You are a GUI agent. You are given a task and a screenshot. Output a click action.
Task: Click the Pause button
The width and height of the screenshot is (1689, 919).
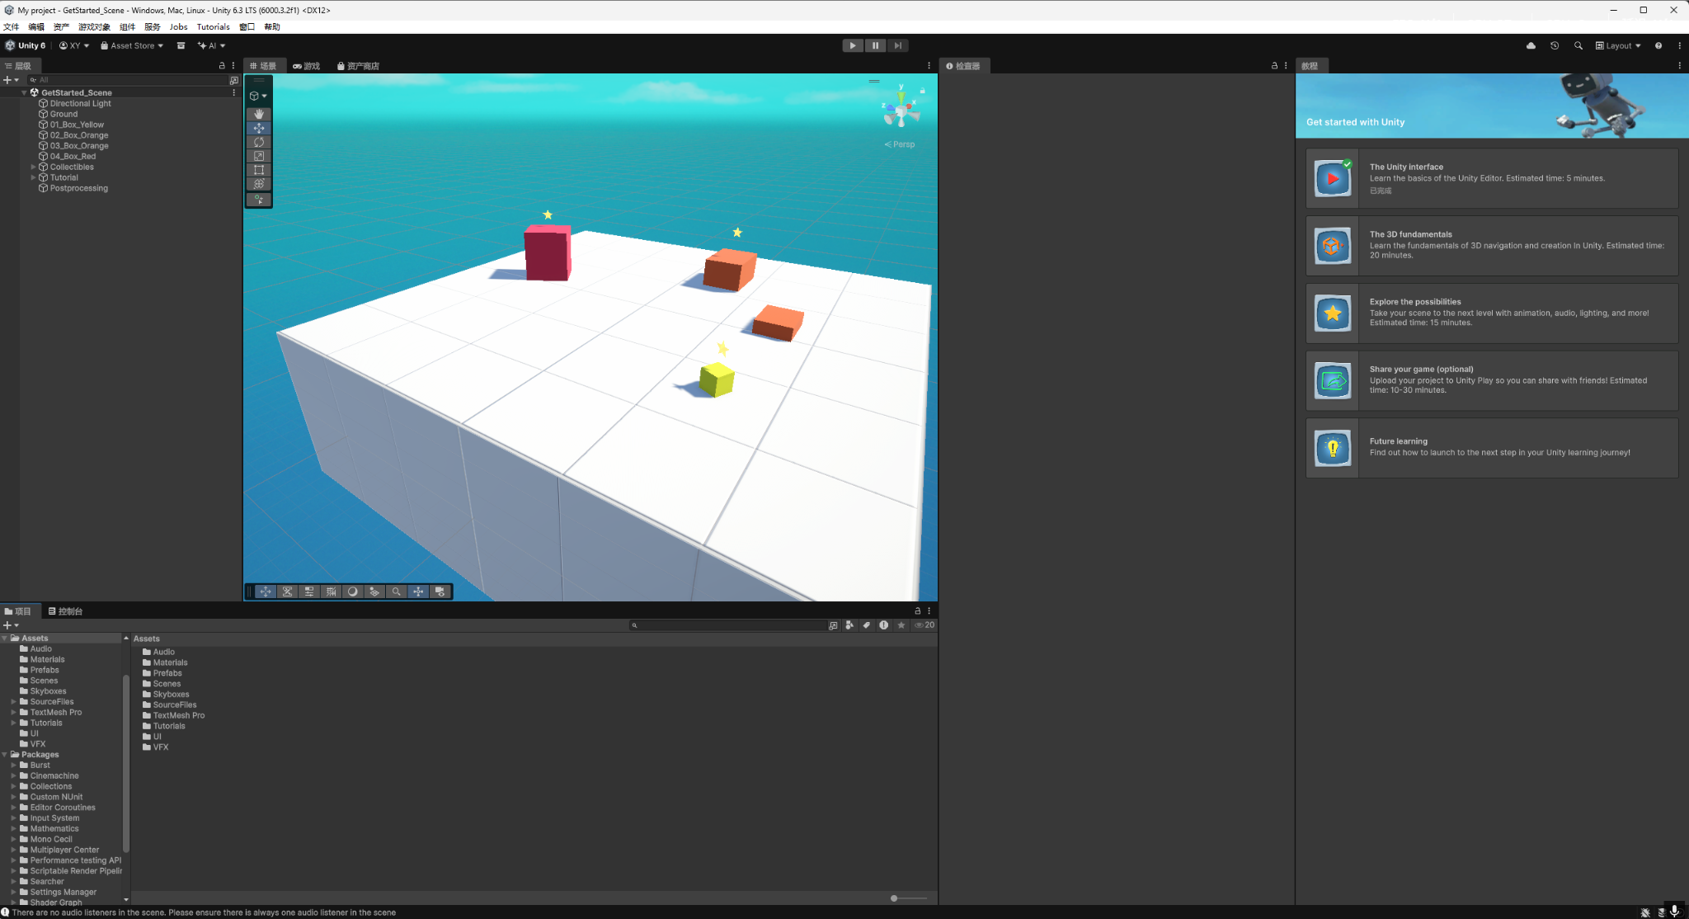[875, 45]
